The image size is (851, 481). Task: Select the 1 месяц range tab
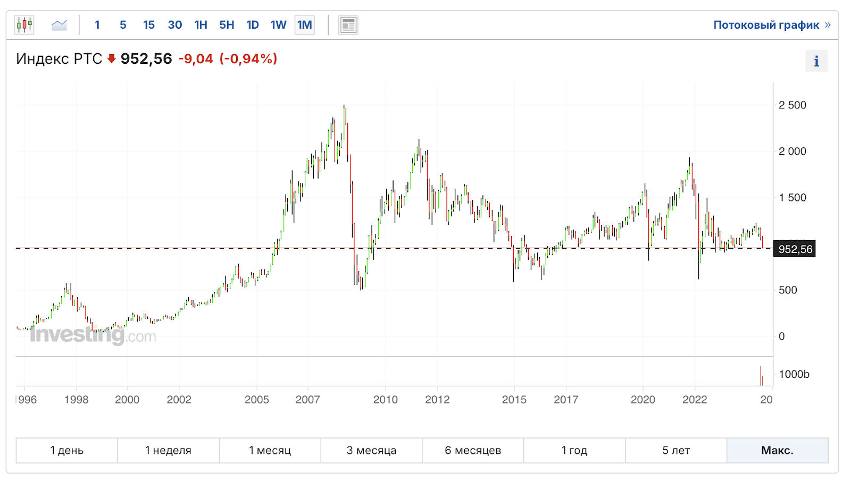(270, 451)
